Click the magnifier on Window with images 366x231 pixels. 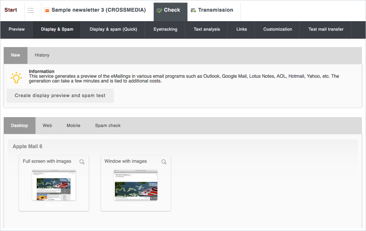(164, 162)
